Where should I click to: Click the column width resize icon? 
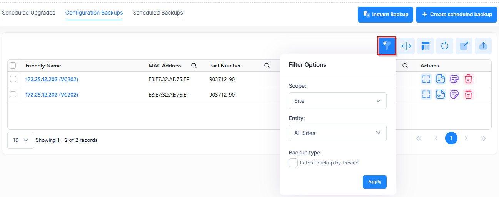point(406,46)
